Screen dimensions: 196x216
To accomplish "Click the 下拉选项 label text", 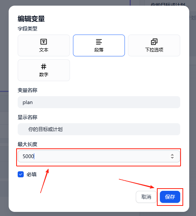I will click(x=154, y=50).
